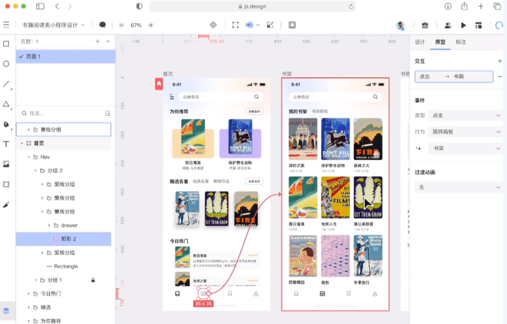
Task: Collapse the 分组 2 layer group
Action: click(x=36, y=170)
